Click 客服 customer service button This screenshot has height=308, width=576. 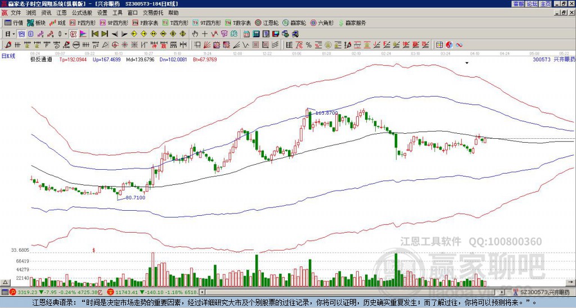coord(518,4)
